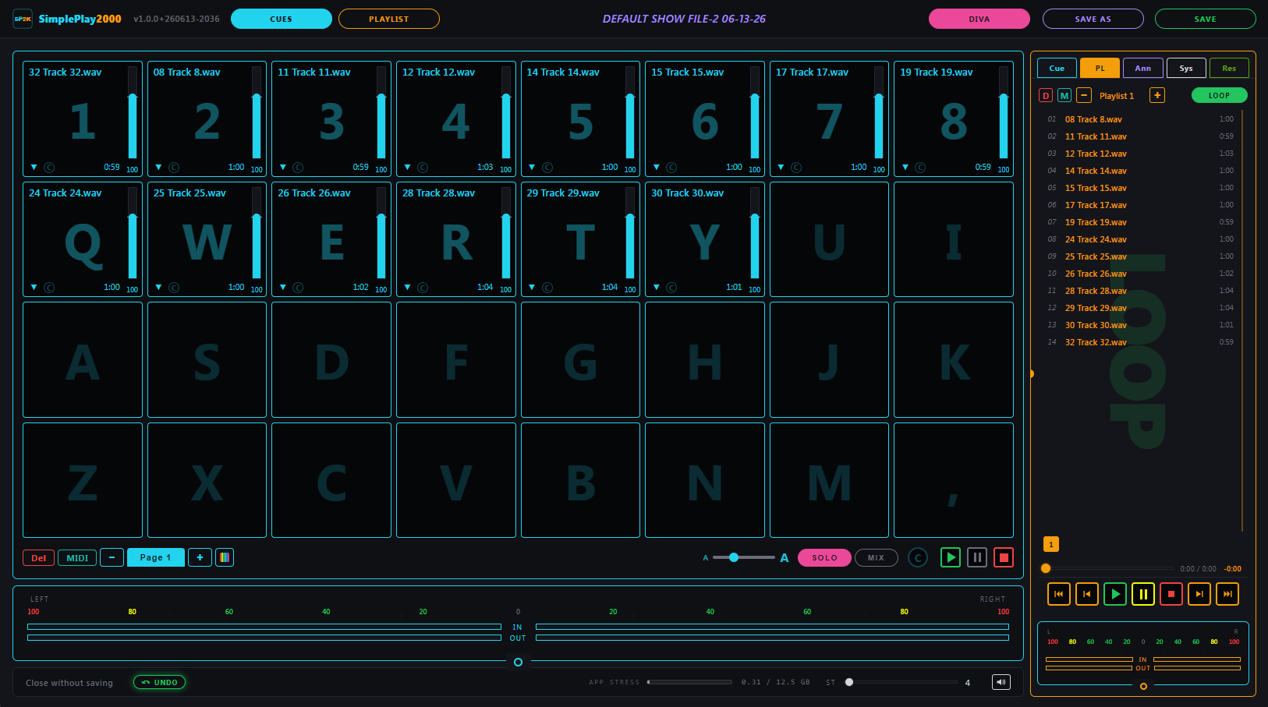1268x707 pixels.
Task: Remove cue page with minus button
Action: [112, 557]
